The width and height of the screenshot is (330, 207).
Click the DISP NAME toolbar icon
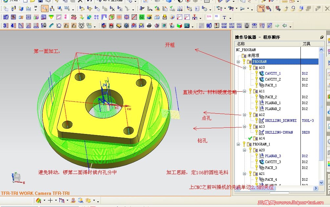224,26
